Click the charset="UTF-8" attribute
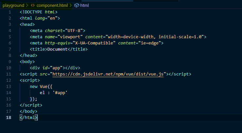 [x=64, y=31]
